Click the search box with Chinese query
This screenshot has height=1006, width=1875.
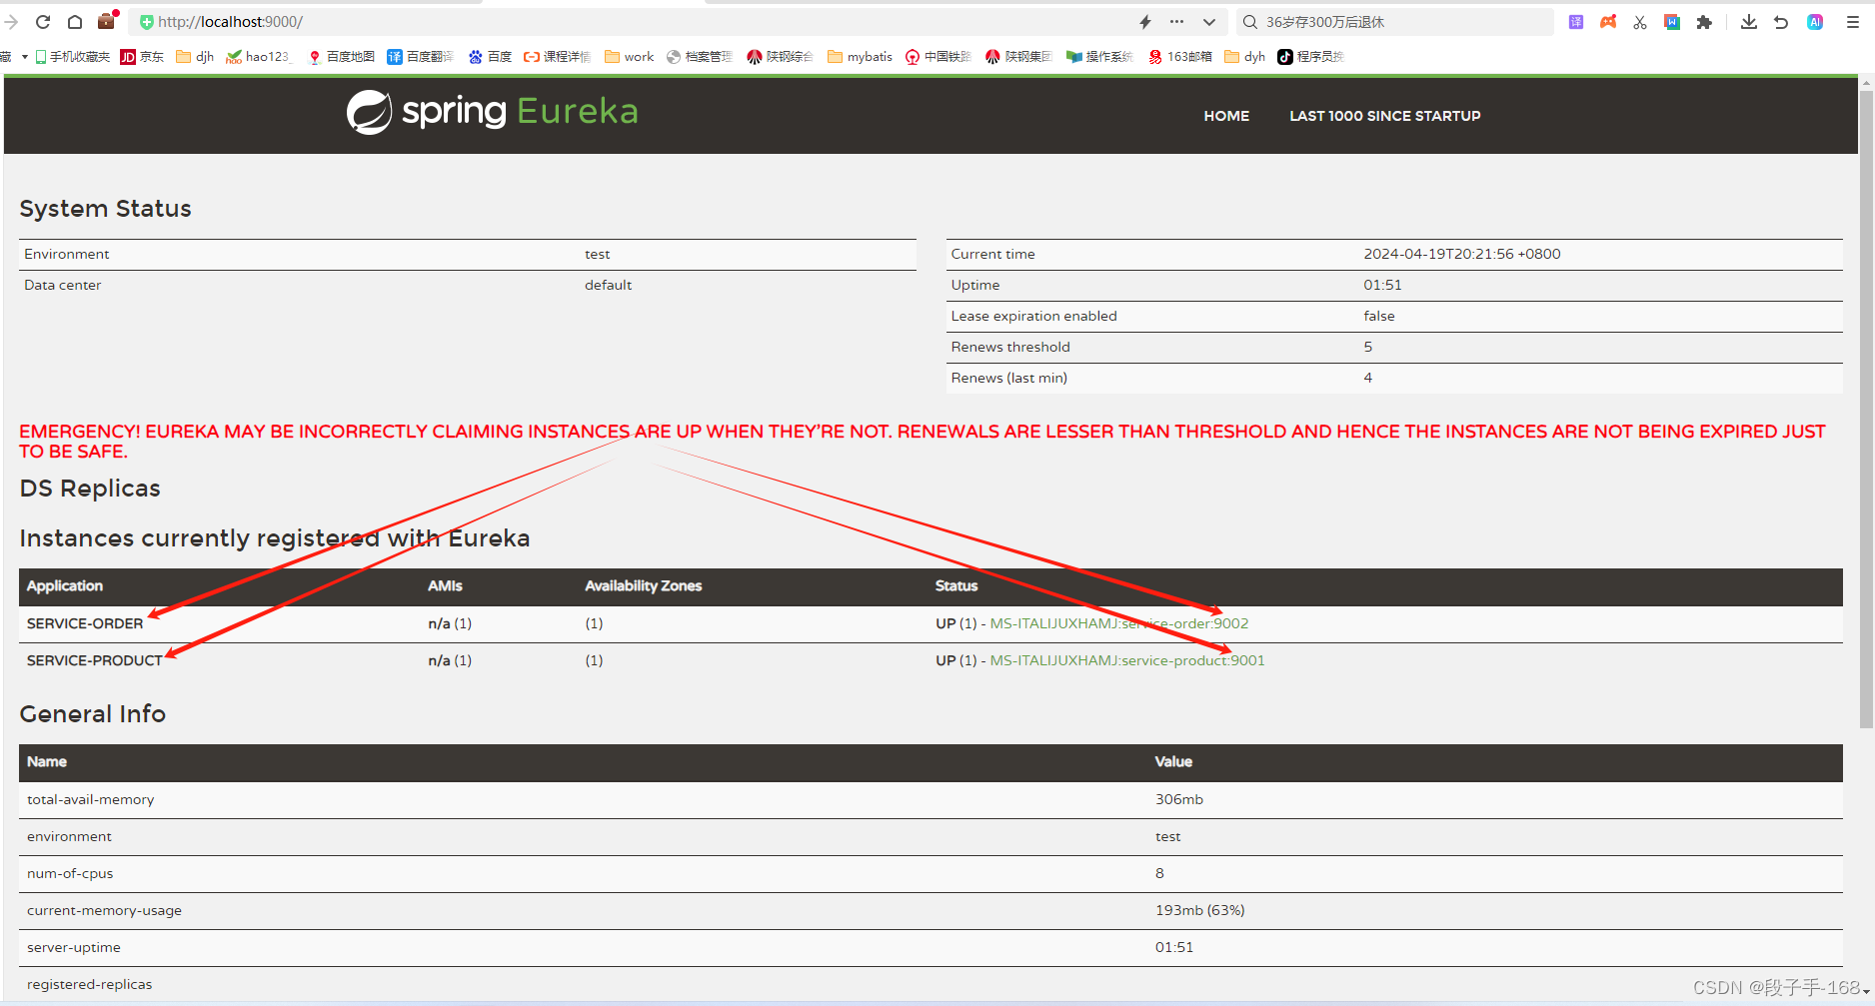pos(1394,22)
